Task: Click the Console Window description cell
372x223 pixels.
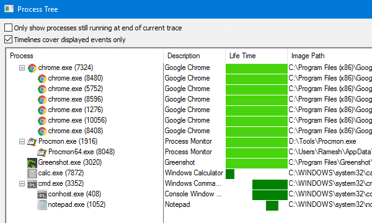Action: (193, 194)
